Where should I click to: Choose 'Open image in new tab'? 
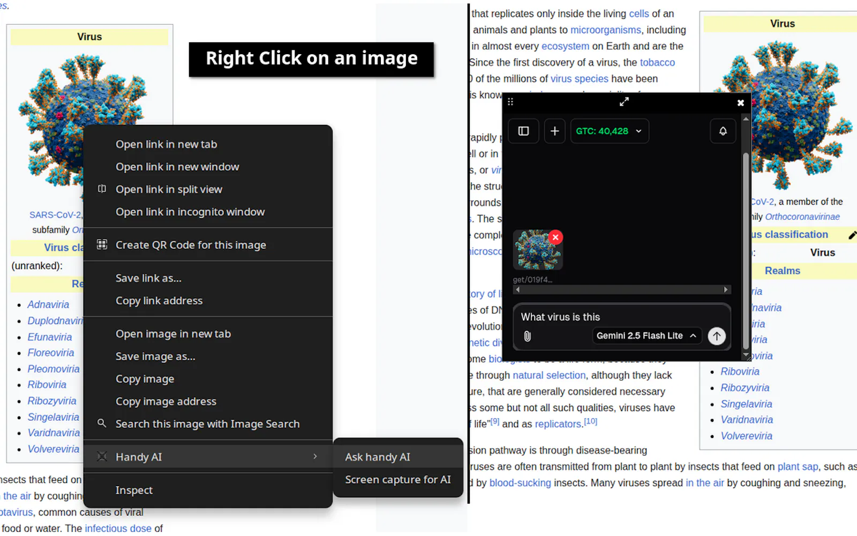click(208, 334)
